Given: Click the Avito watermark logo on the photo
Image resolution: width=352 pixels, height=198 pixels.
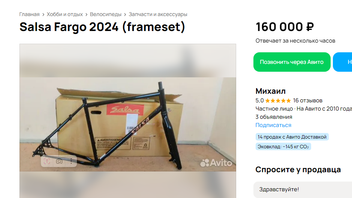Looking at the screenshot, I should coord(216,163).
